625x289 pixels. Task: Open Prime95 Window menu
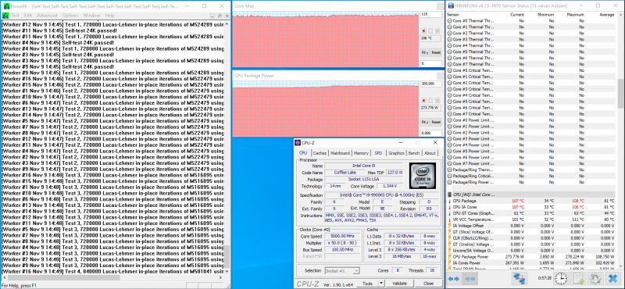[x=91, y=16]
